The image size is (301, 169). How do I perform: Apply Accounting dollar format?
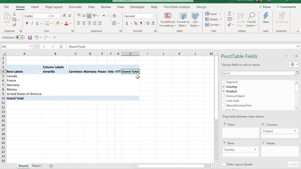point(127,23)
